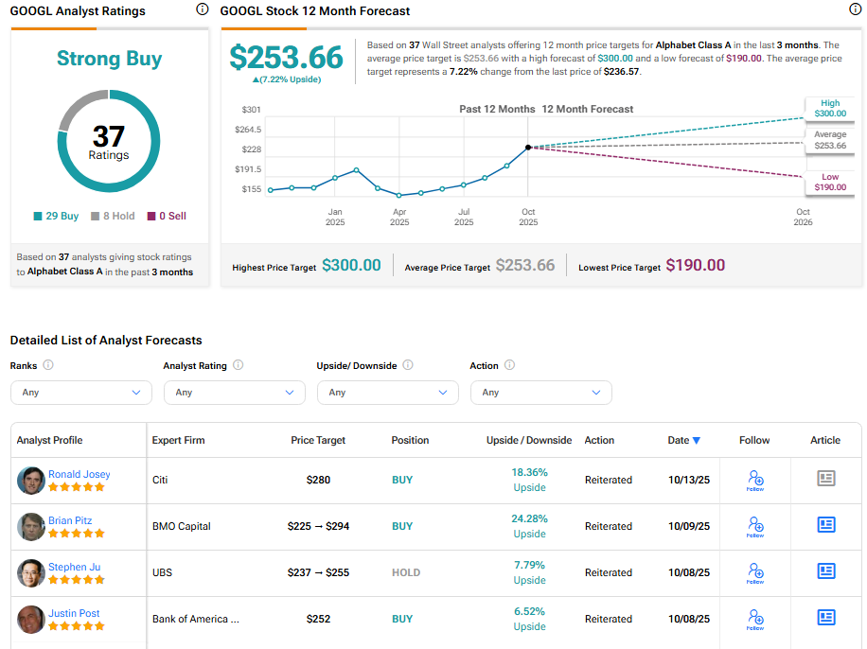Open article icon for Brian Pitz row
The width and height of the screenshot is (867, 649).
[825, 525]
